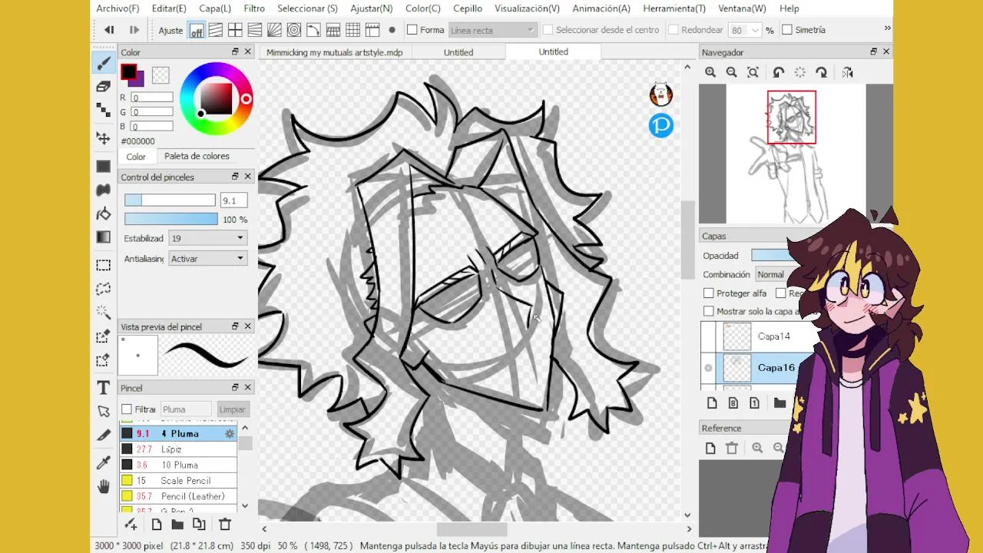Enable parallel lines snap guide
Viewport: 983px width, 553px height.
216,30
